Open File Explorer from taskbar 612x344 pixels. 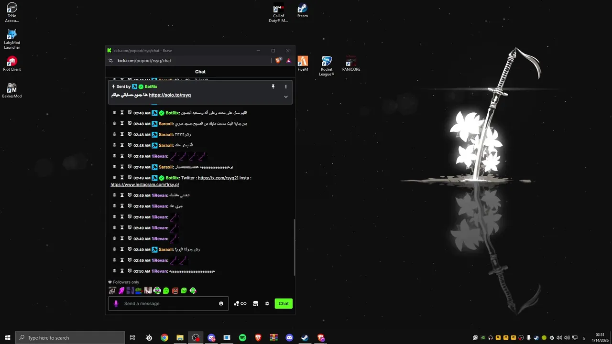pyautogui.click(x=180, y=338)
